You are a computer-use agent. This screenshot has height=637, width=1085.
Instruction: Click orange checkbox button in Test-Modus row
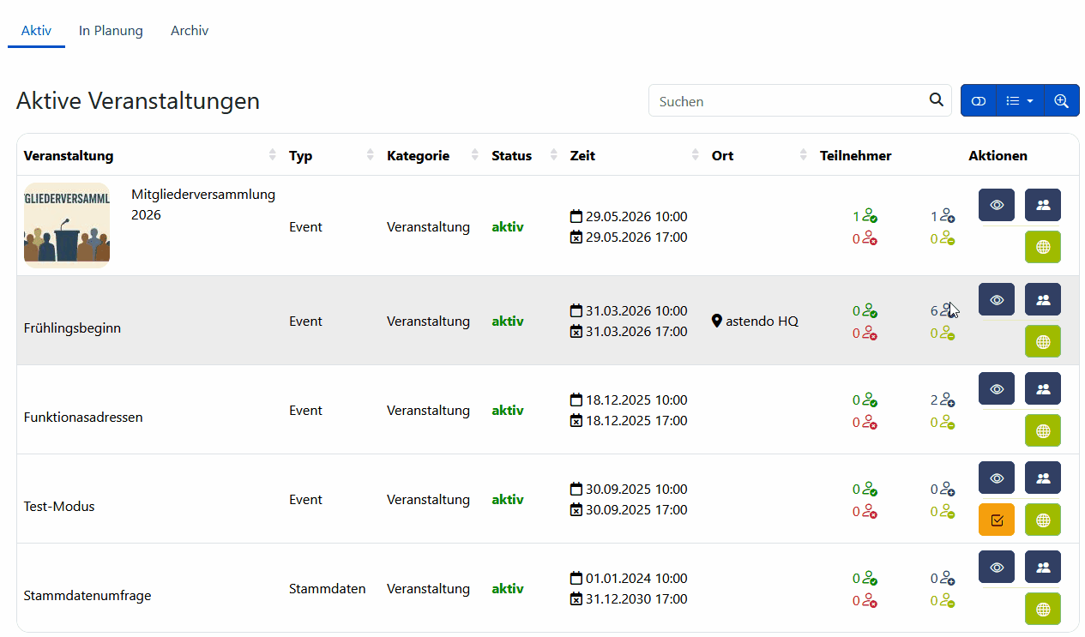click(x=996, y=520)
